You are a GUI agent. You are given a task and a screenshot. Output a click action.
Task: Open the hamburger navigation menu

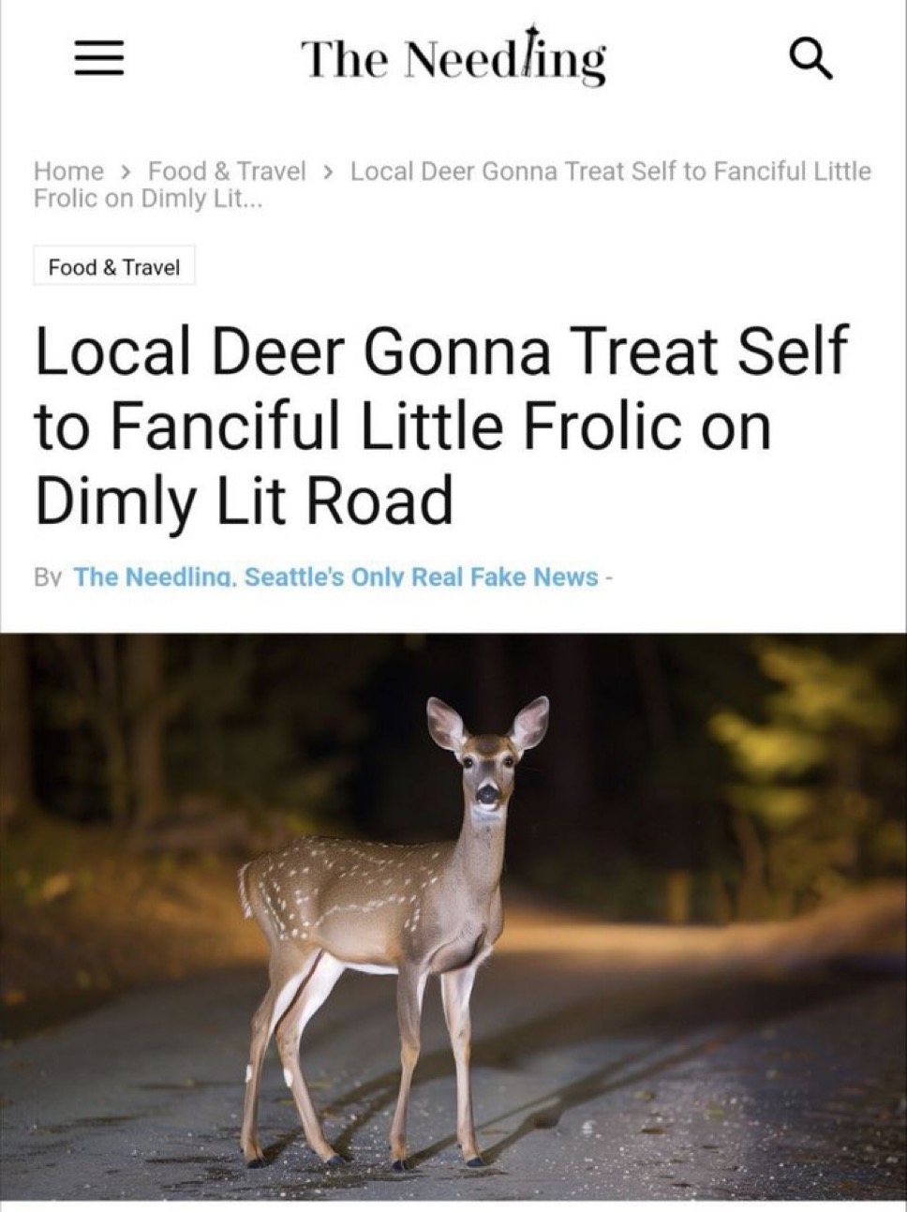[99, 59]
